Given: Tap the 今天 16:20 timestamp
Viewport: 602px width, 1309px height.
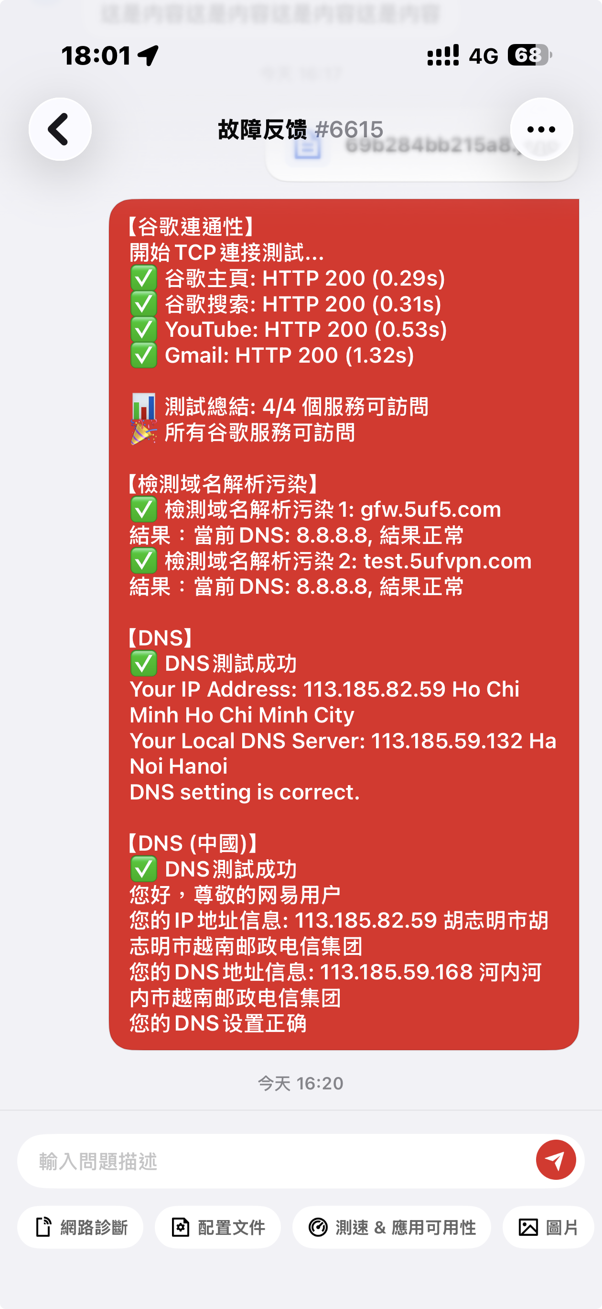Looking at the screenshot, I should tap(301, 1083).
